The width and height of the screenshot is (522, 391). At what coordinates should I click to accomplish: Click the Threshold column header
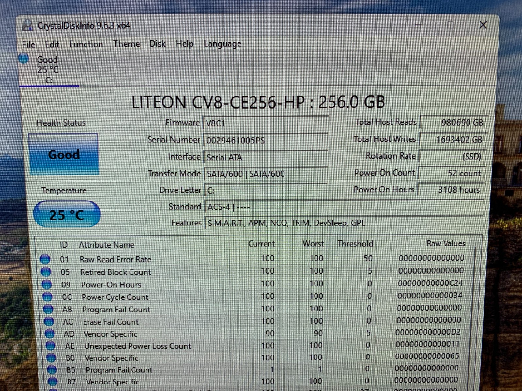click(x=355, y=244)
